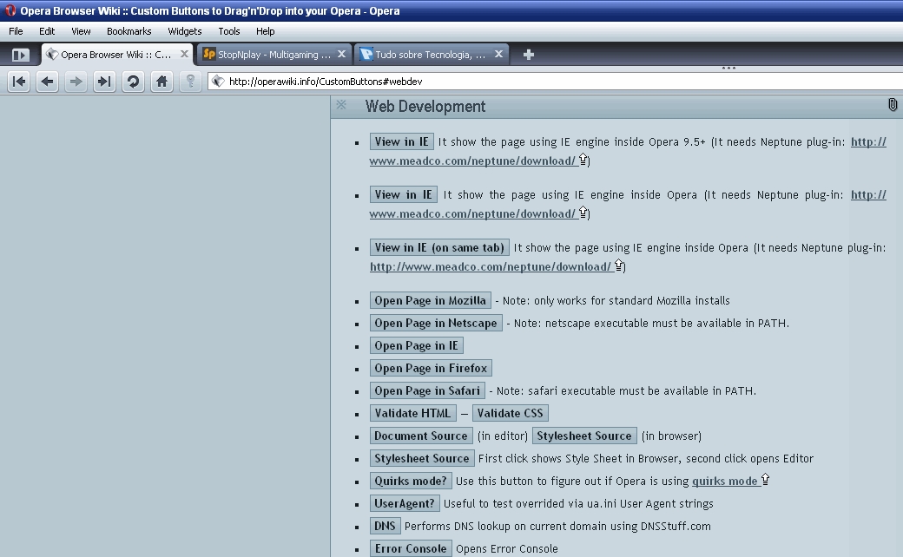Click the Opera logo in the title bar
Viewport: 903px width, 557px height.
(10, 10)
